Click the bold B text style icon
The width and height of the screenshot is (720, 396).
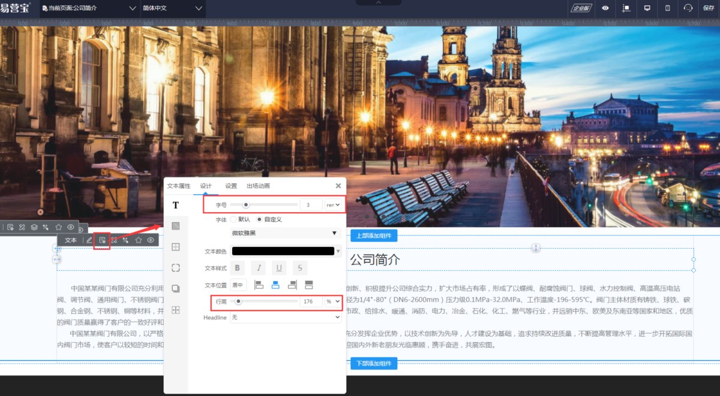point(238,268)
